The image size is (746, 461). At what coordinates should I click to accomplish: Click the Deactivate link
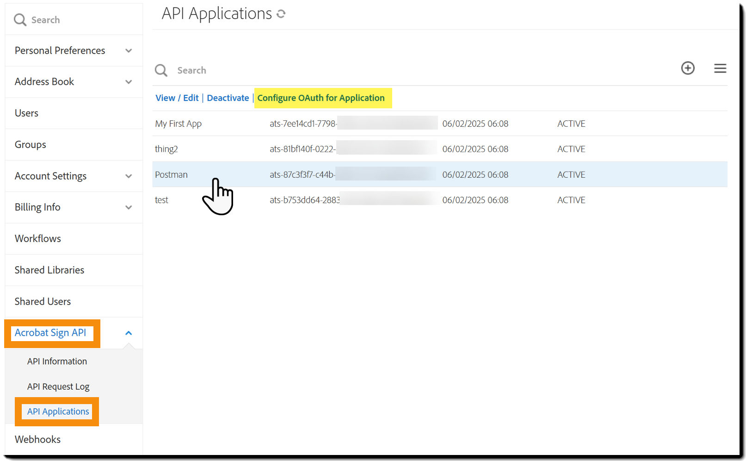click(x=228, y=98)
